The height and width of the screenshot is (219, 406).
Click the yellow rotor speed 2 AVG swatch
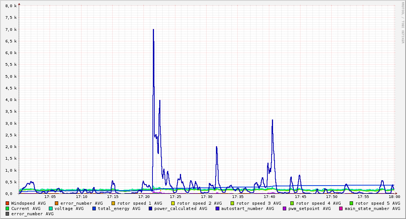[x=173, y=204]
